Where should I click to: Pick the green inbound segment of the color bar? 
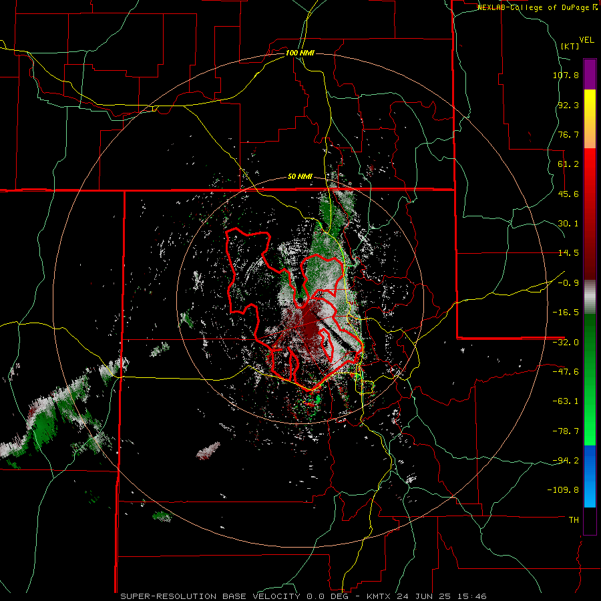pos(590,379)
